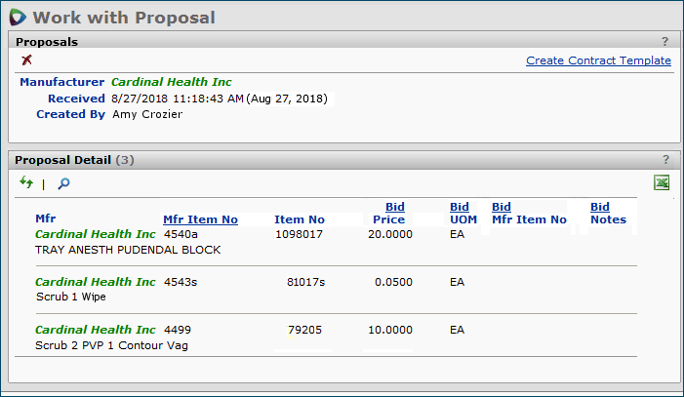
Task: Open help for Proposal Detail panel
Action: tap(665, 159)
